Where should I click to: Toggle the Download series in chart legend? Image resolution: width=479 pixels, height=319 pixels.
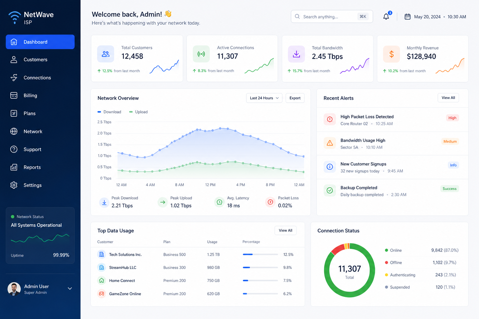pyautogui.click(x=109, y=112)
